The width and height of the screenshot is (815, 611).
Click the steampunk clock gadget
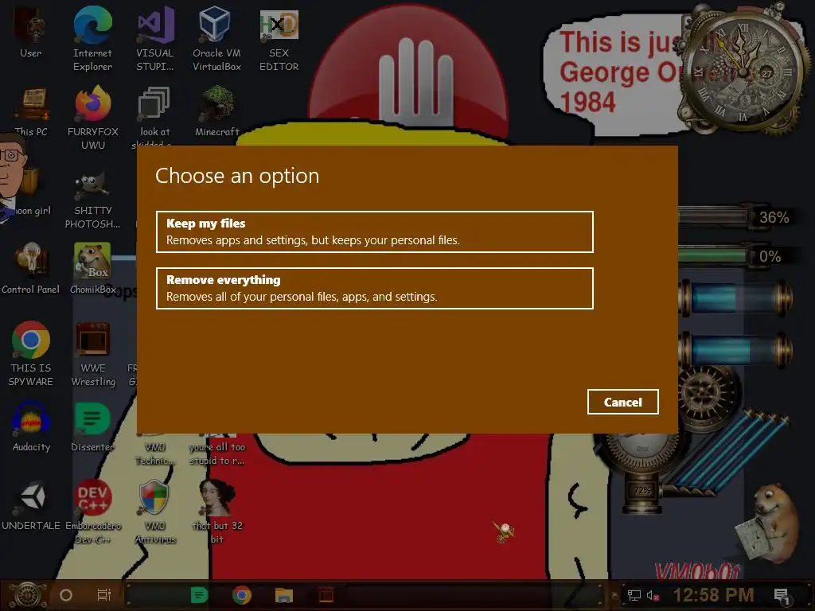[743, 69]
